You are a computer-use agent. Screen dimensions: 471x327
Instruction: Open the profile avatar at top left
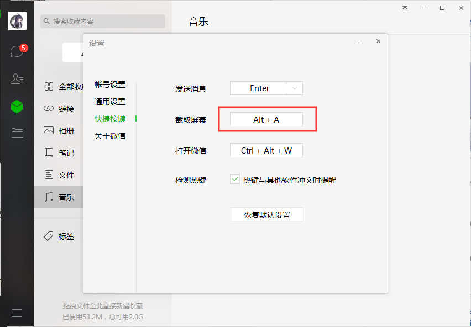click(x=17, y=20)
